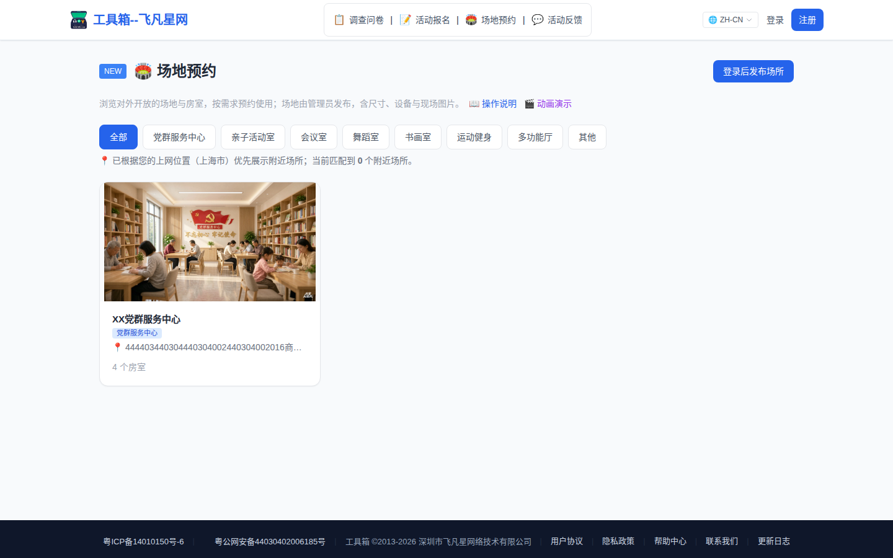The height and width of the screenshot is (558, 893).
Task: Click the speech bubble icon beside 活动反馈
Action: pyautogui.click(x=538, y=20)
